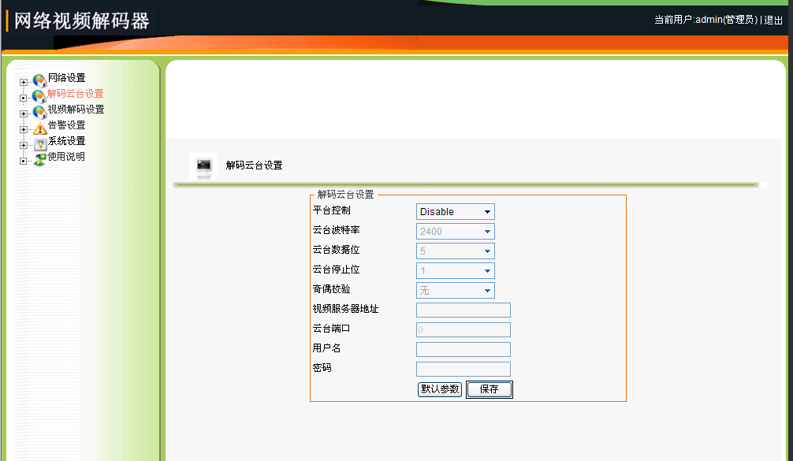Viewport: 793px width, 461px height.
Task: Click the globe icon beside 网络设置
Action: pyautogui.click(x=39, y=81)
